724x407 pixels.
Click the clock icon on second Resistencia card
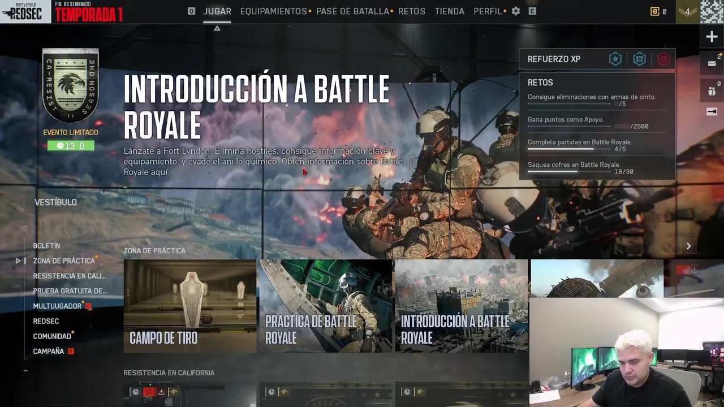click(x=271, y=392)
